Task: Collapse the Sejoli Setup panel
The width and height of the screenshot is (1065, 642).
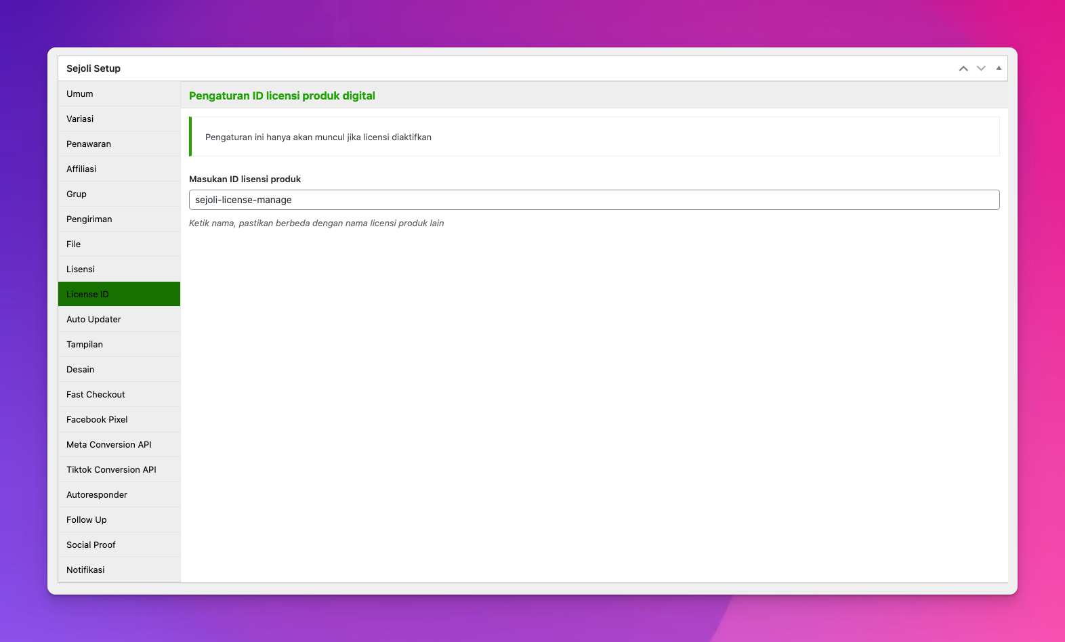Action: pyautogui.click(x=999, y=68)
